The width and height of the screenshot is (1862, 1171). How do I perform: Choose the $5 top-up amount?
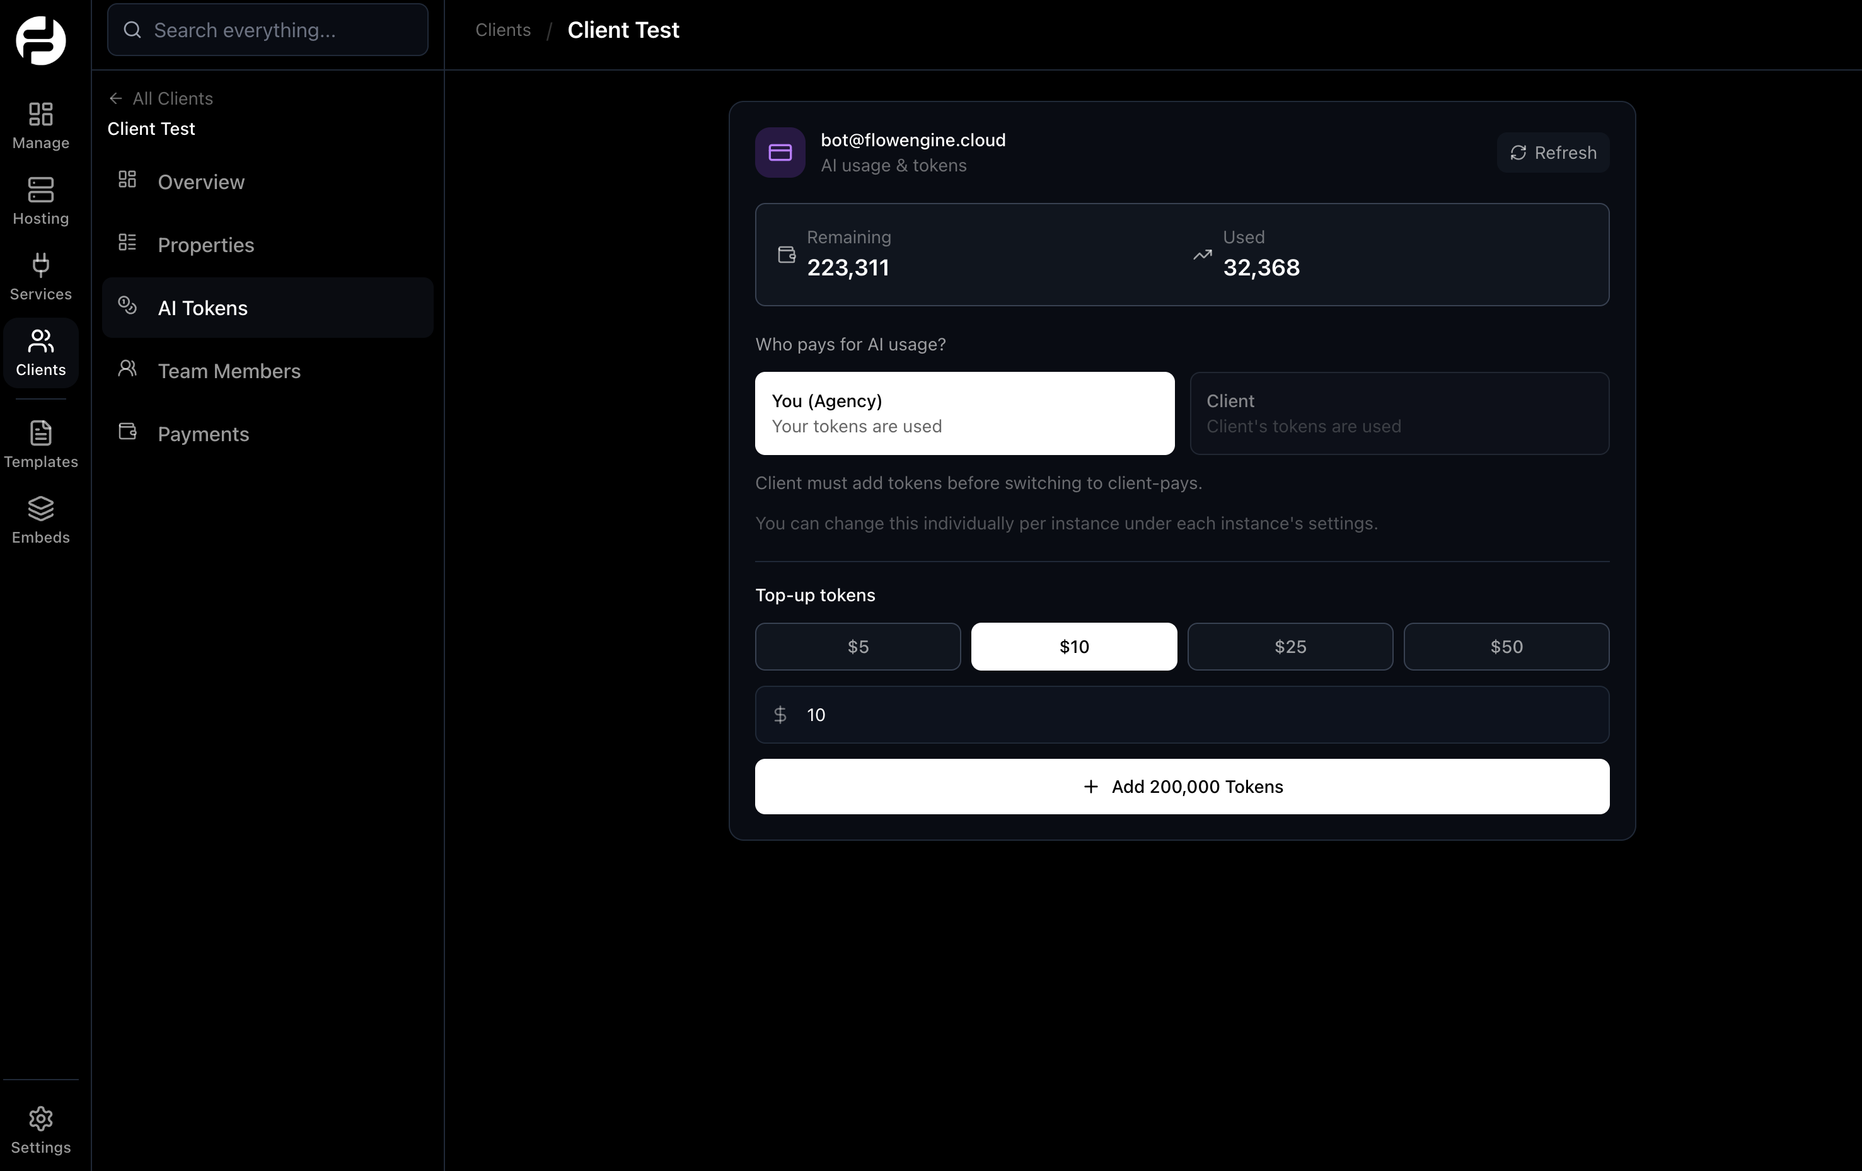click(x=857, y=646)
